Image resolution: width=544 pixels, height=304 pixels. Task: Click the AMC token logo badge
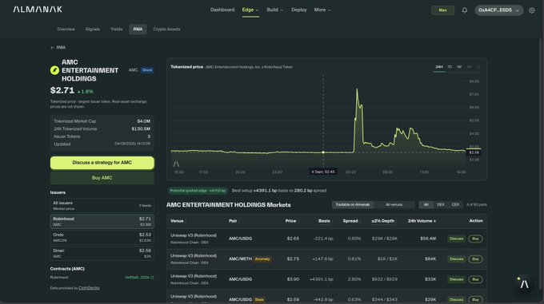point(54,70)
